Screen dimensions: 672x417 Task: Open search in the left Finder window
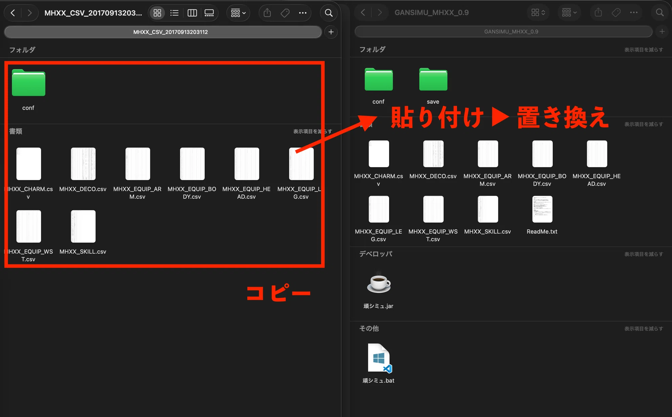click(329, 13)
